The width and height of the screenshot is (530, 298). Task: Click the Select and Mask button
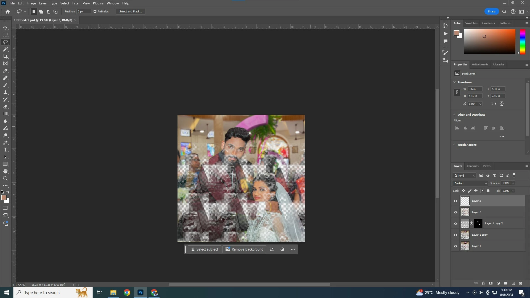(131, 12)
